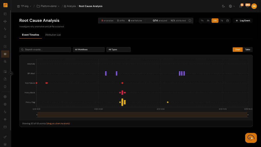Adjust the timeline range slider below the chart
Image resolution: width=261 pixels, height=147 pixels.
pyautogui.click(x=142, y=115)
